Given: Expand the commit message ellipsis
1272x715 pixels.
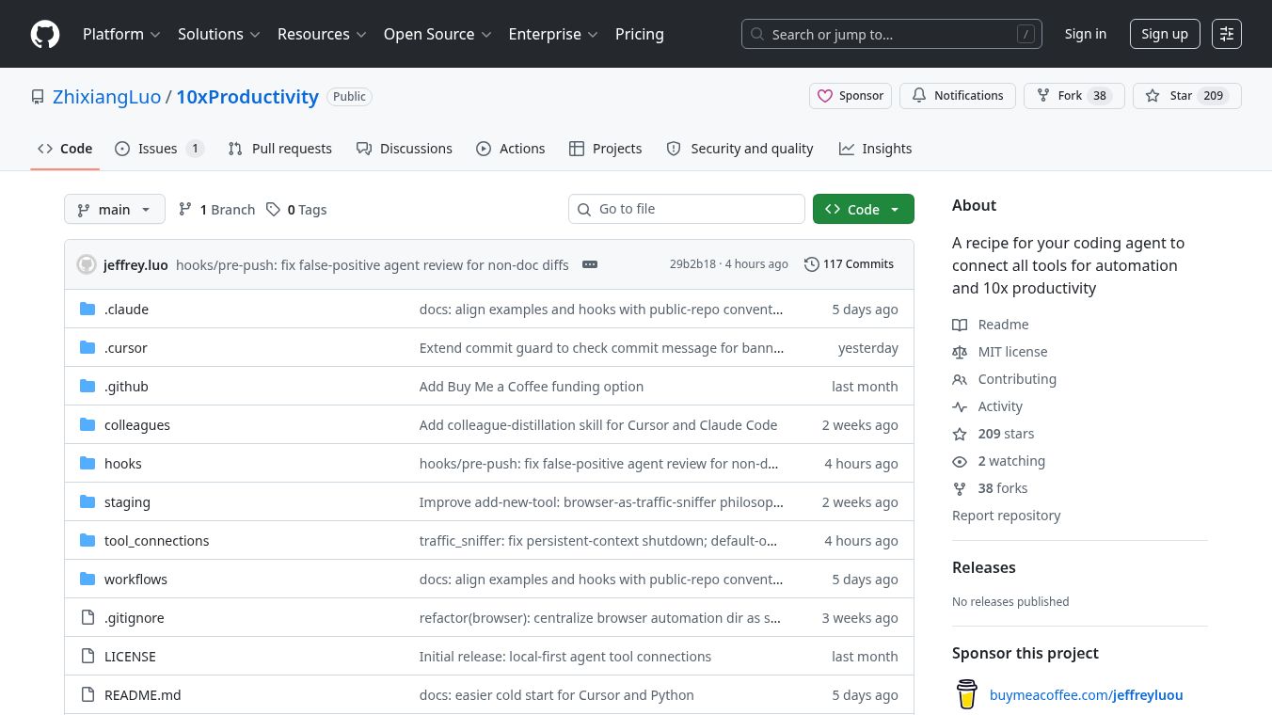Looking at the screenshot, I should (x=590, y=264).
